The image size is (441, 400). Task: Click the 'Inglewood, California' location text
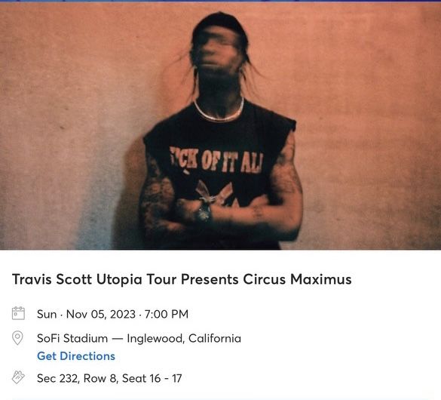click(x=184, y=338)
